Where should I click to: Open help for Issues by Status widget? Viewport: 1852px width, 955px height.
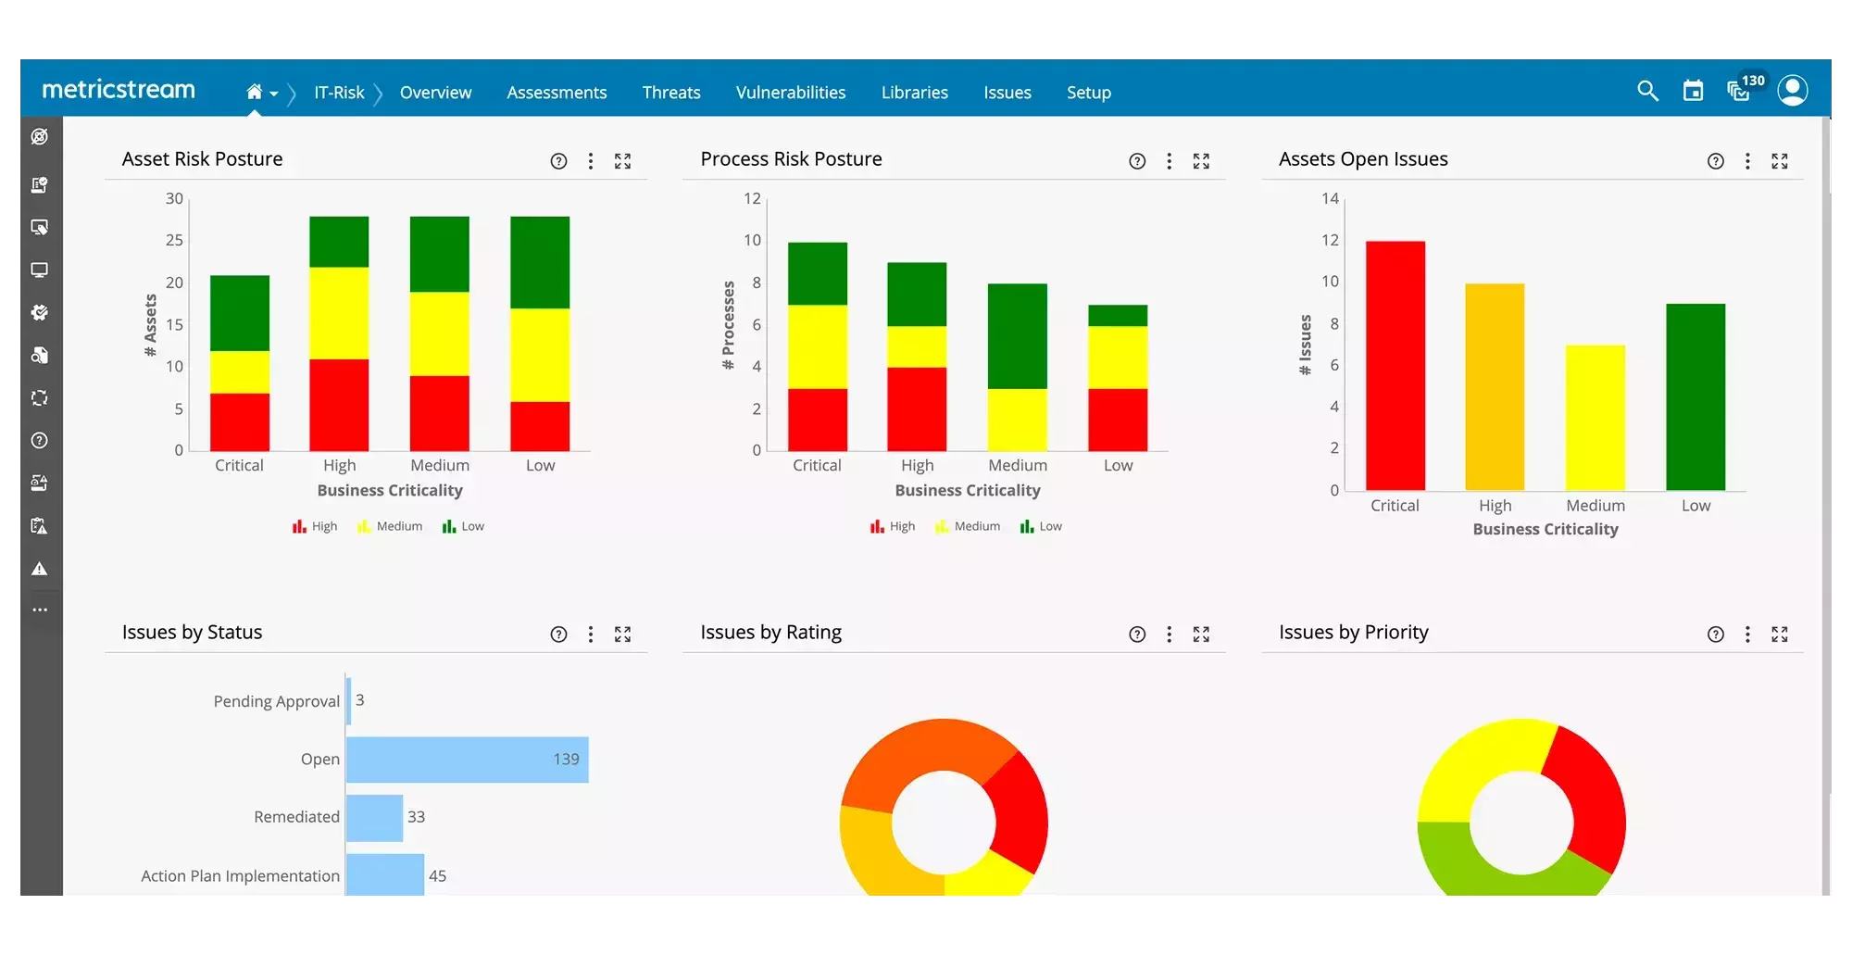coord(558,635)
